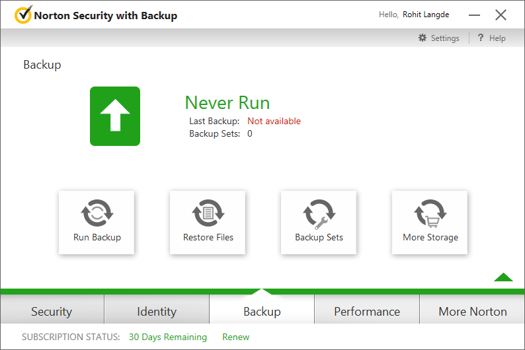Expand the green triangle arrow above the tabs
The width and height of the screenshot is (525, 350).
503,277
